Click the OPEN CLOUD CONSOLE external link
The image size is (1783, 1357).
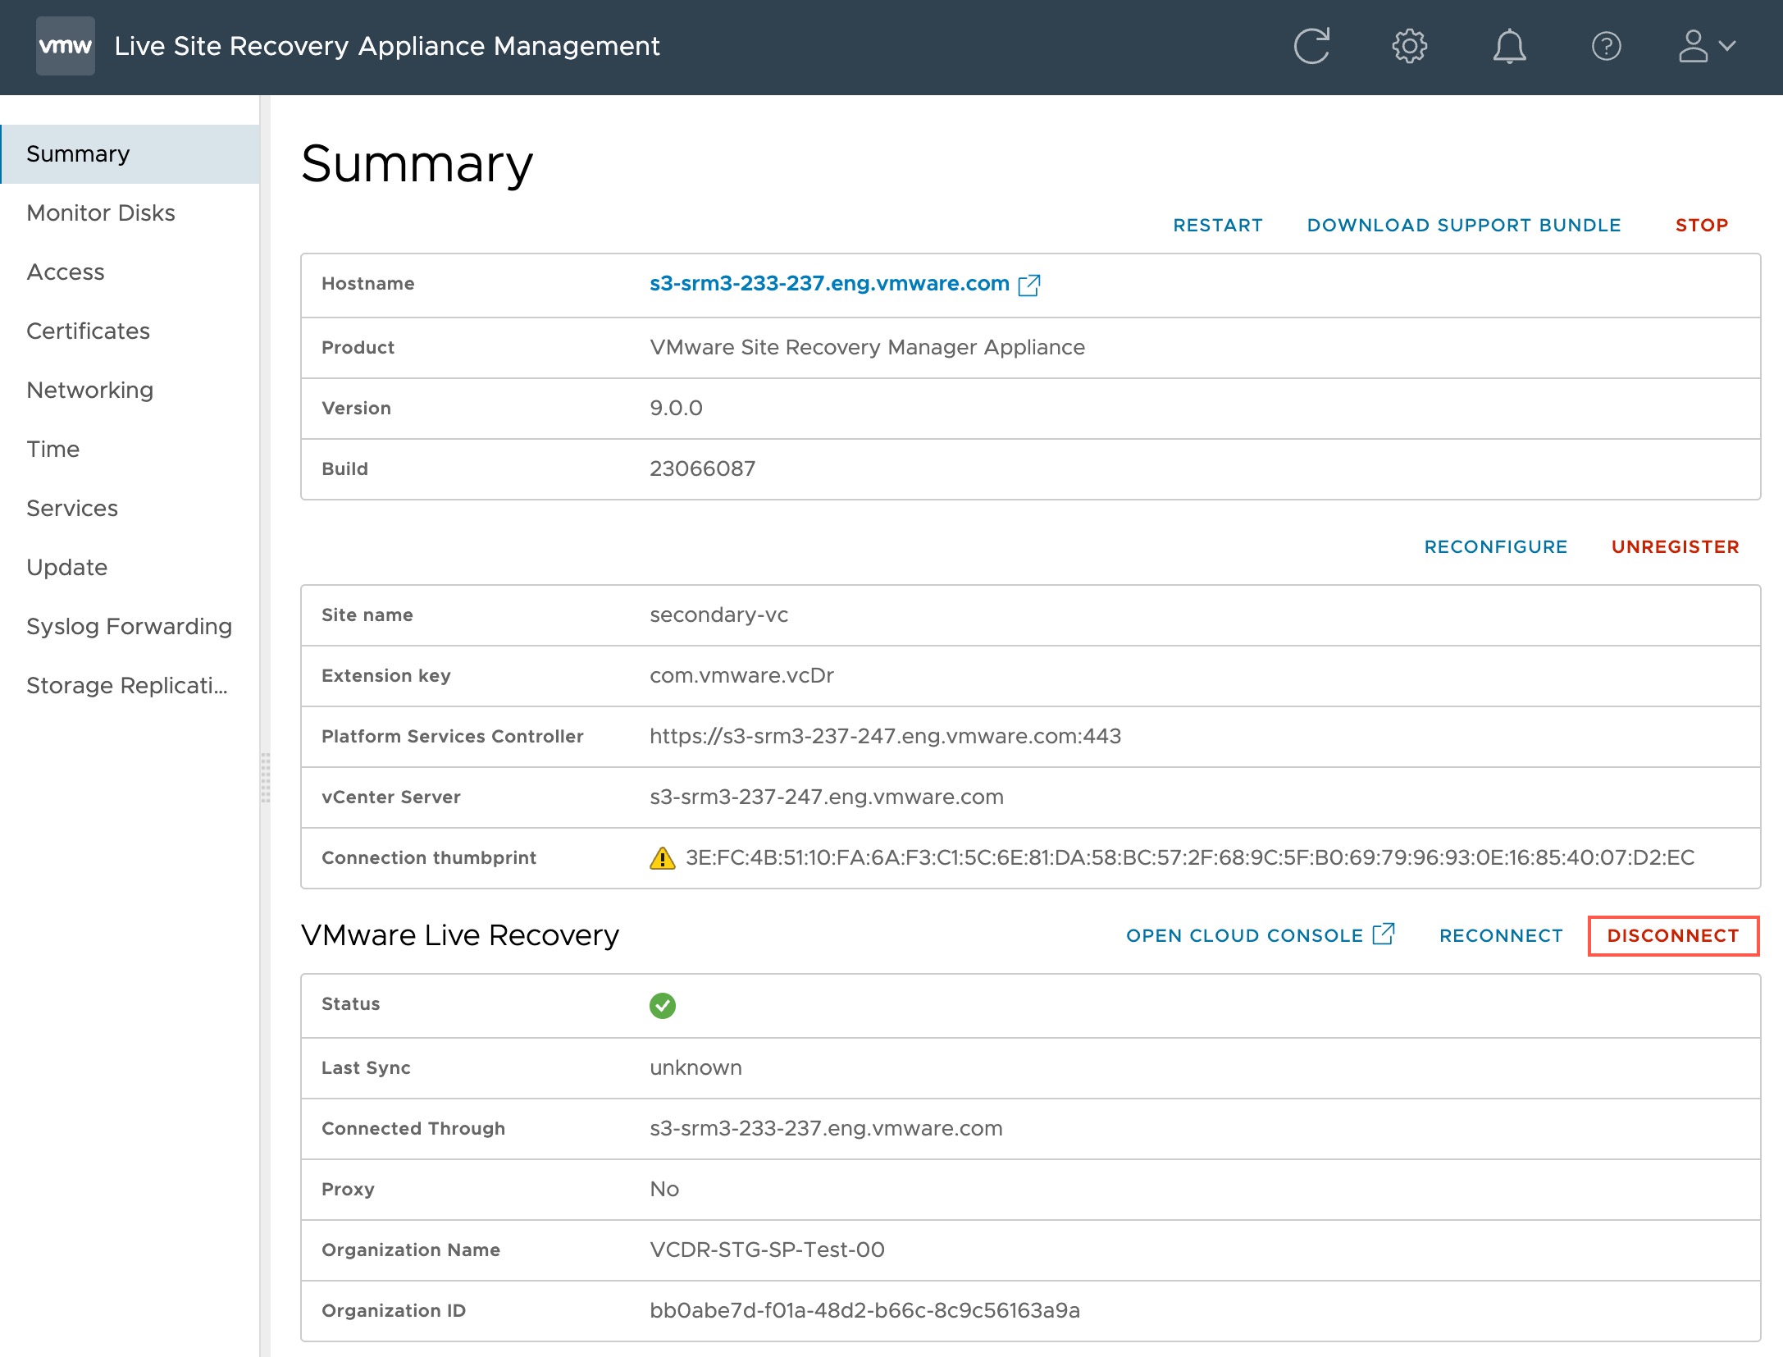(x=1258, y=935)
